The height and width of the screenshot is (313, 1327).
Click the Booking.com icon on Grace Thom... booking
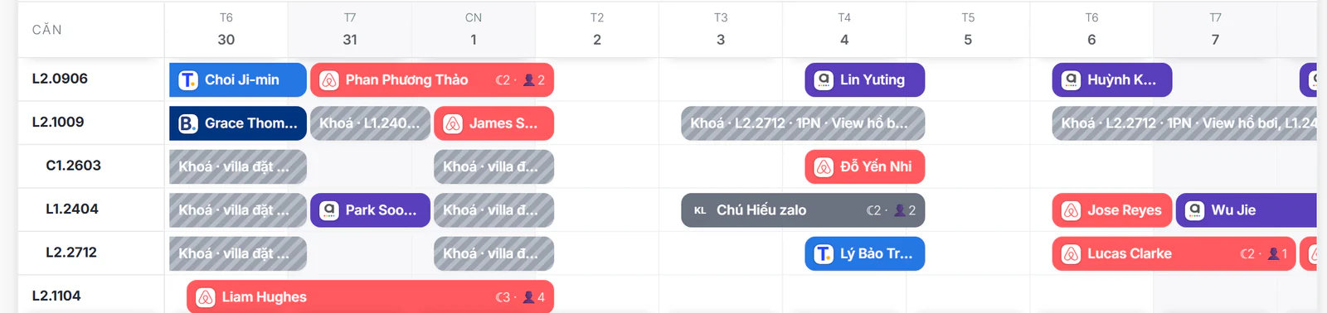tap(188, 123)
